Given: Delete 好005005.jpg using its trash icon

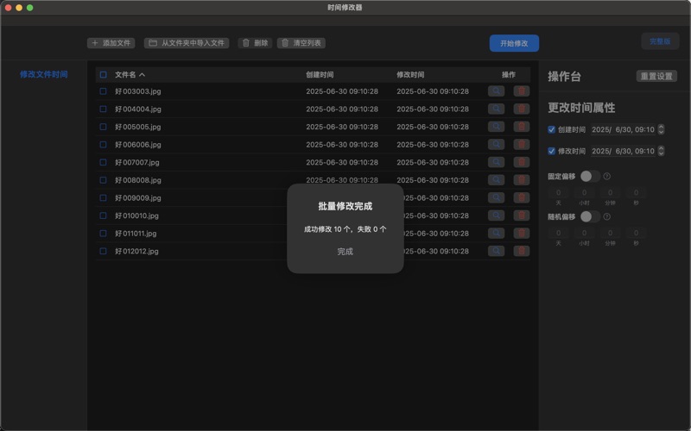Looking at the screenshot, I should (x=522, y=127).
